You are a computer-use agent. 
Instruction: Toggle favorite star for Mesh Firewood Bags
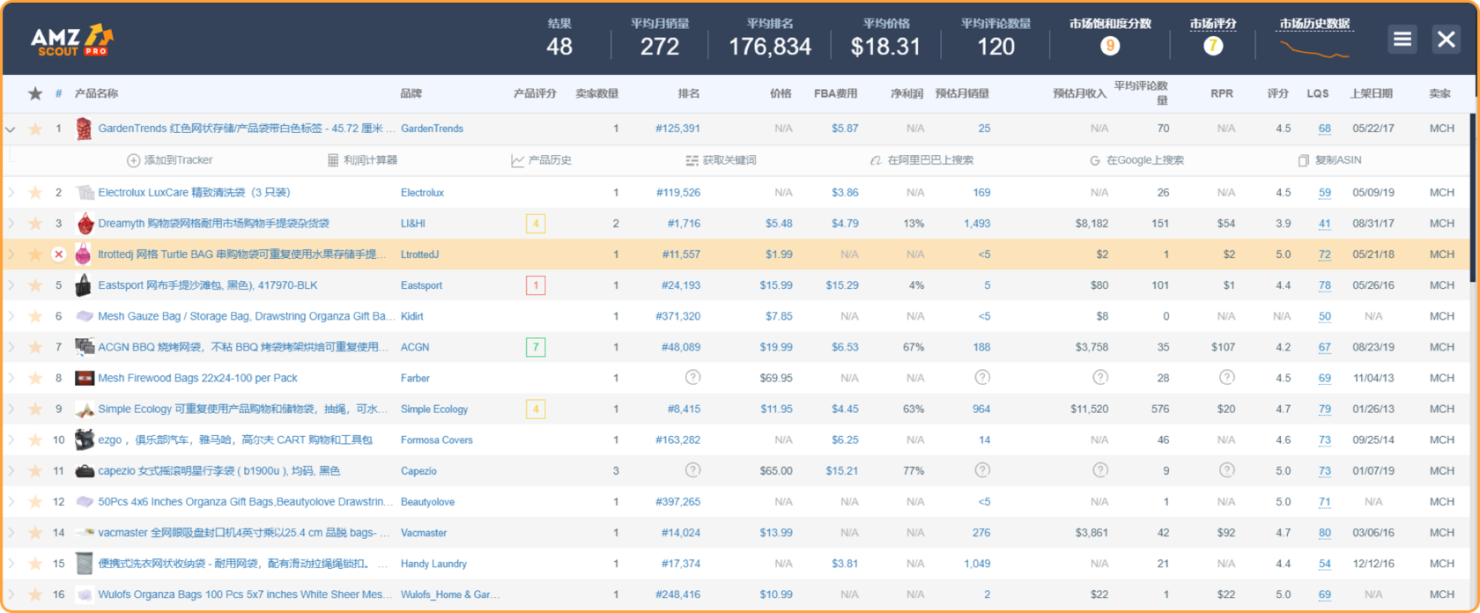[35, 378]
